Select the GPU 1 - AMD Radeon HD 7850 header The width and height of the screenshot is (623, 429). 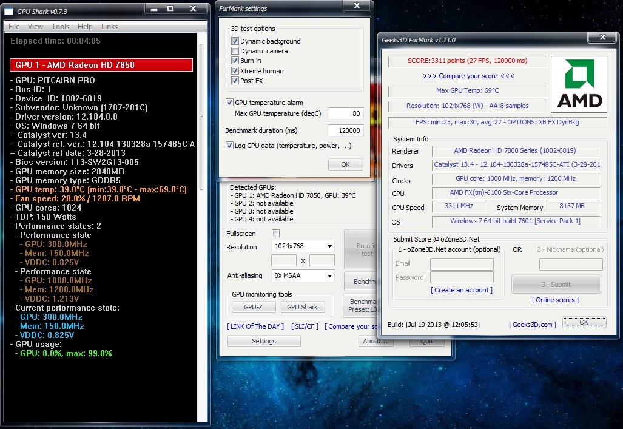click(x=101, y=65)
